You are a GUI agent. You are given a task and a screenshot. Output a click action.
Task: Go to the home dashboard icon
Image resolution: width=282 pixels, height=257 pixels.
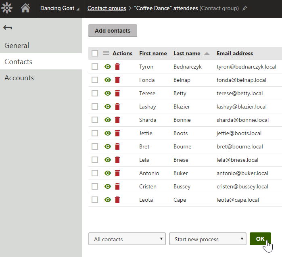click(25, 8)
